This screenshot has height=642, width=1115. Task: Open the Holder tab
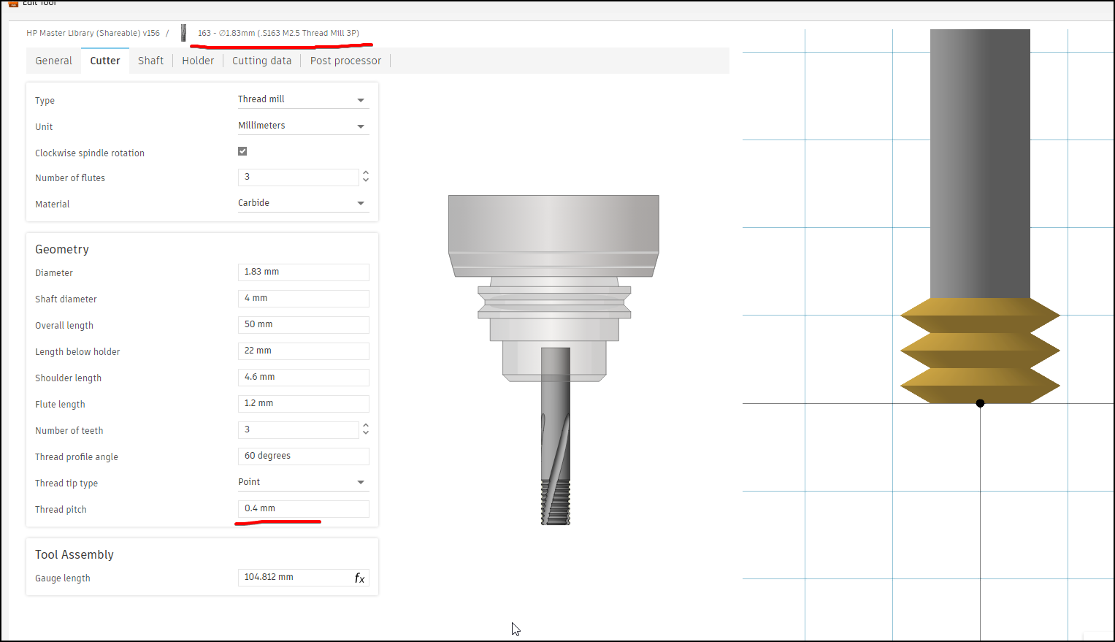198,61
